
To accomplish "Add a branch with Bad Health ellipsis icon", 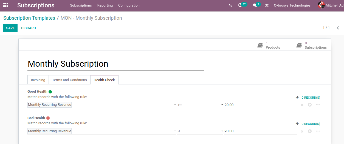I will (318, 131).
